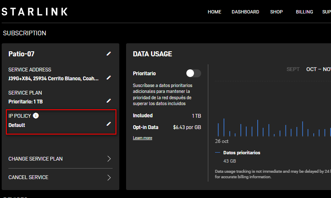This screenshot has height=198, width=331.
Task: Open the IP Policy info tooltip icon
Action: [36, 116]
